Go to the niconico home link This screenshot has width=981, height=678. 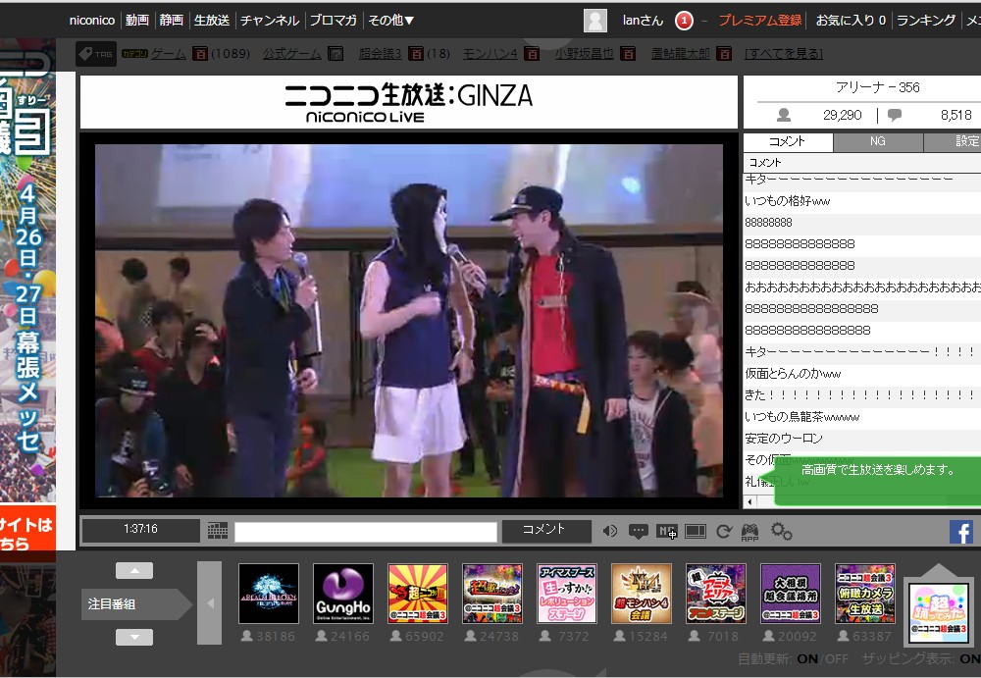(92, 20)
